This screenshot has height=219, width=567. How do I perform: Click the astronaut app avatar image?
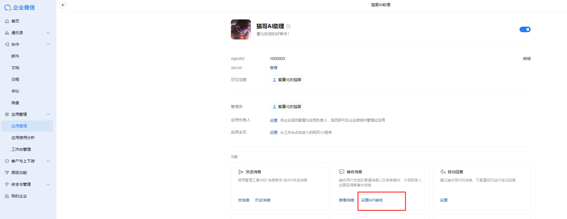(x=241, y=29)
